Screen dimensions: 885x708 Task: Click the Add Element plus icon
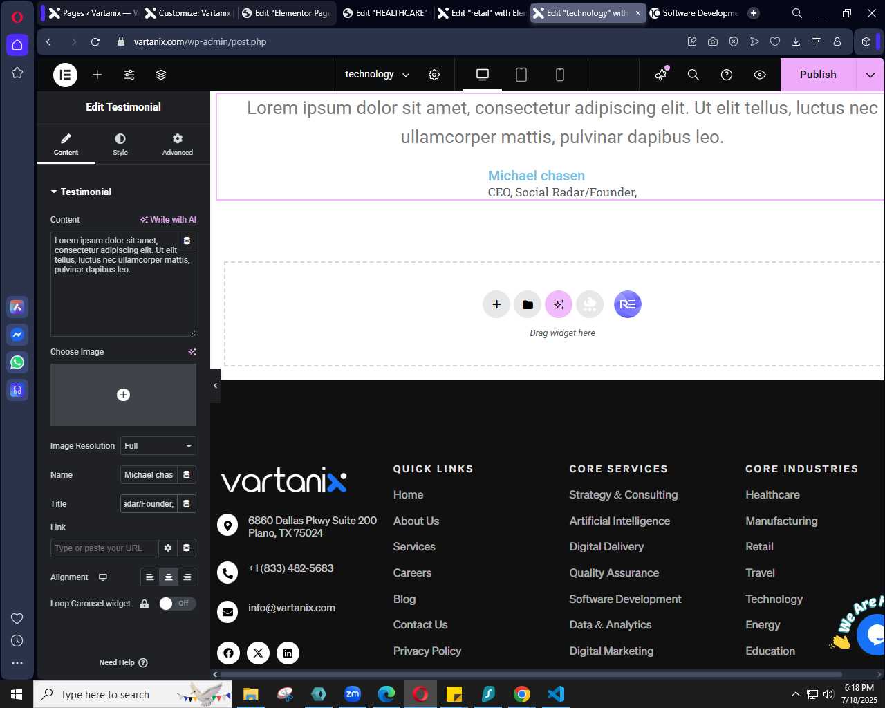(97, 75)
